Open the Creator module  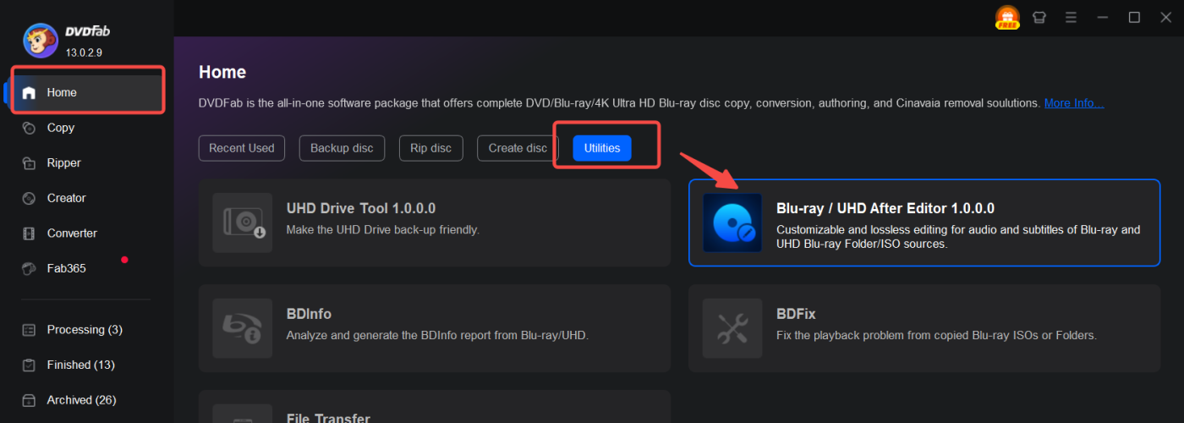pyautogui.click(x=67, y=198)
